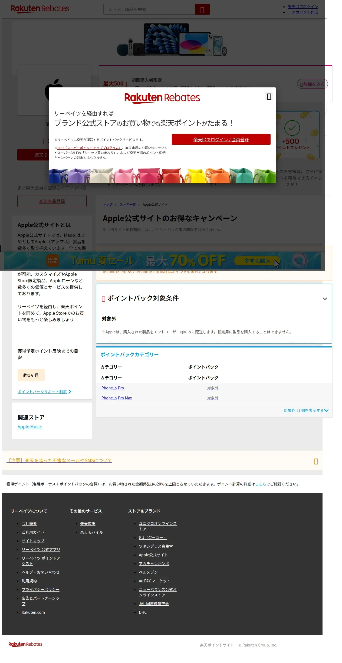
Task: Click the Temu logo on the ad banner
Action: click(52, 260)
